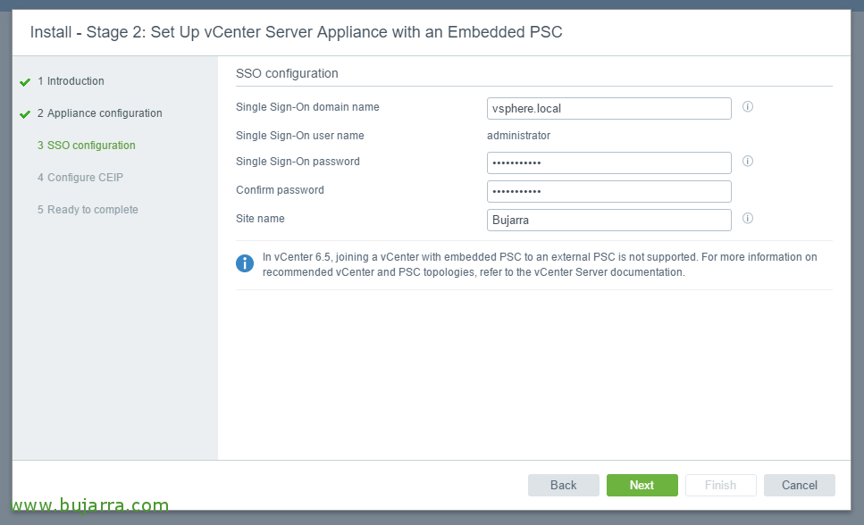The image size is (864, 525).
Task: Click the Single Sign-On domain name field
Action: (x=608, y=109)
